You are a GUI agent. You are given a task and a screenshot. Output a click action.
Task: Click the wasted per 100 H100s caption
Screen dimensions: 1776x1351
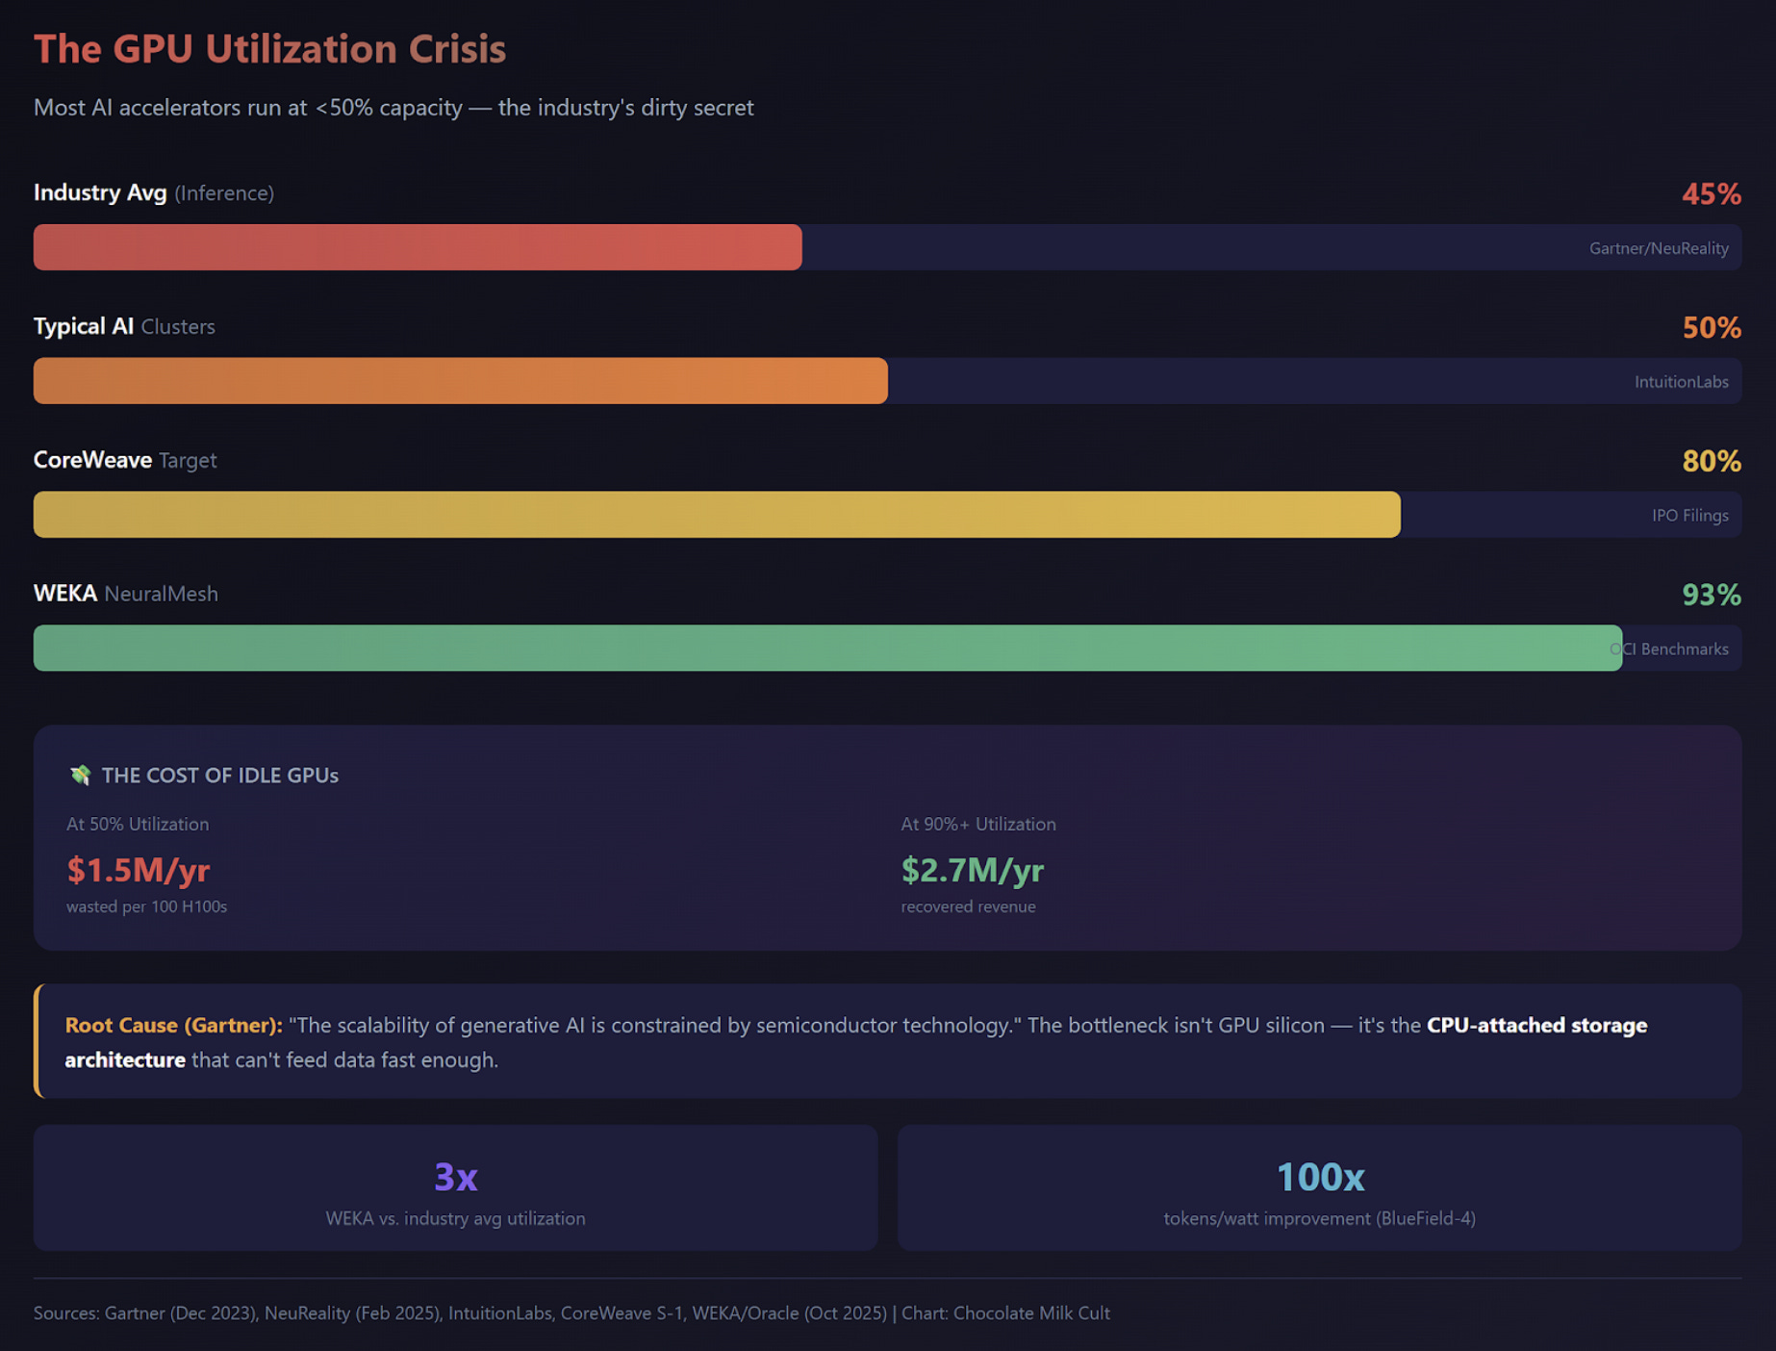[x=146, y=906]
